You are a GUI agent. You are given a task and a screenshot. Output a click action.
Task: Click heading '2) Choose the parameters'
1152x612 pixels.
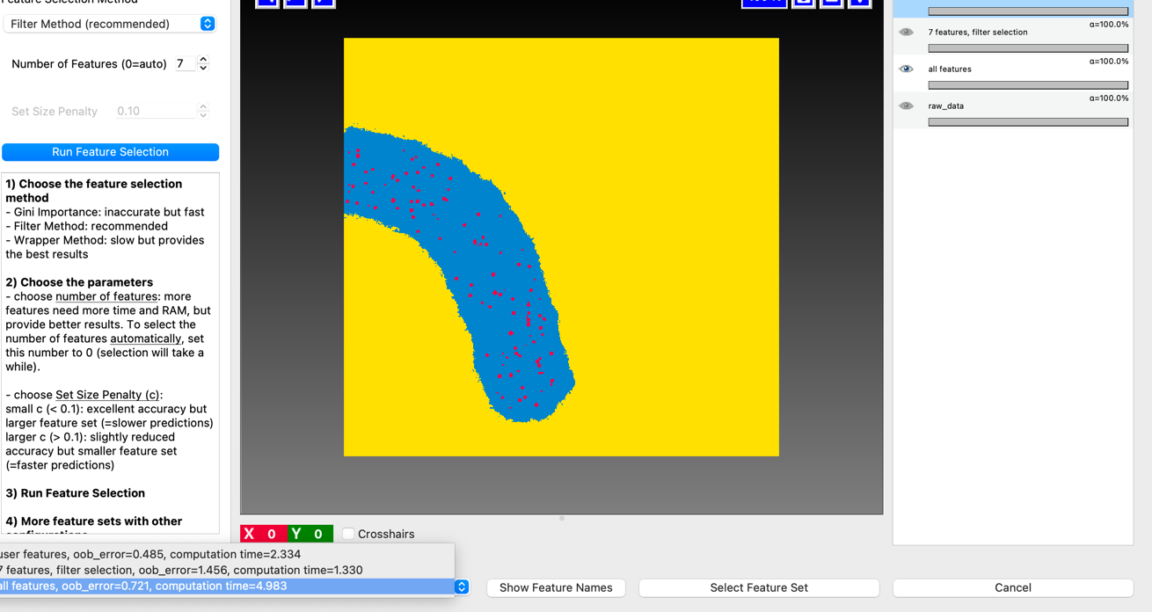[x=79, y=282]
